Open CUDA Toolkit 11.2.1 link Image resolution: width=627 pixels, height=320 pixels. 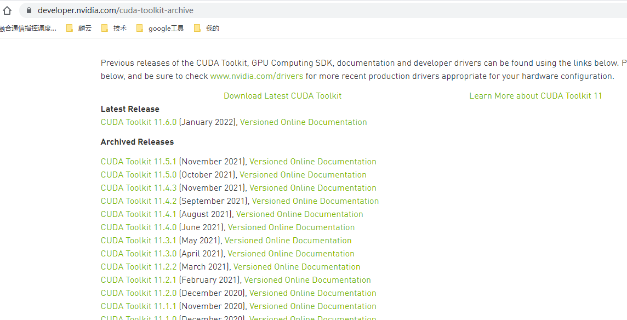(x=138, y=281)
